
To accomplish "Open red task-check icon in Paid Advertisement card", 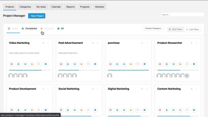I will pos(61,64).
